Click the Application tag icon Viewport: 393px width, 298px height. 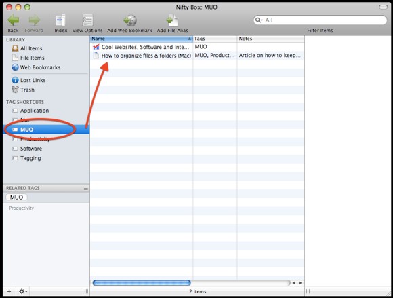pyautogui.click(x=16, y=111)
